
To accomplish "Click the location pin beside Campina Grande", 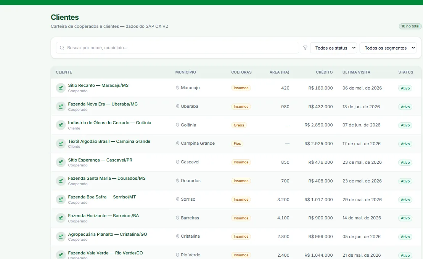I will point(177,143).
